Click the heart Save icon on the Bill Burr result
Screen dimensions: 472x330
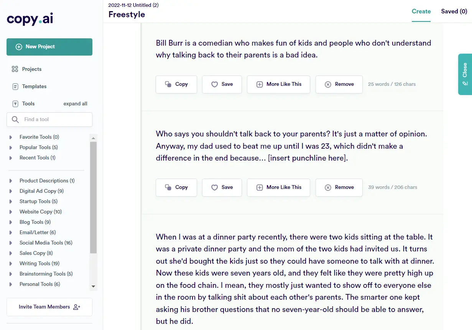[x=215, y=84]
